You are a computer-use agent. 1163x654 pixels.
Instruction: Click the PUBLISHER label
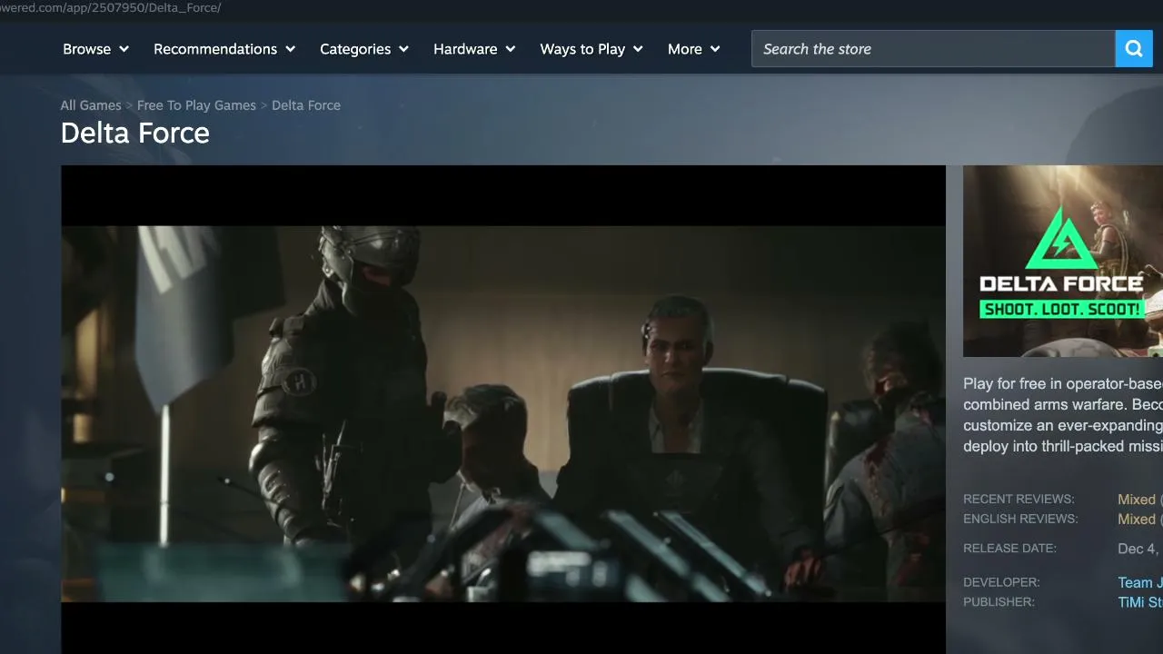click(999, 602)
